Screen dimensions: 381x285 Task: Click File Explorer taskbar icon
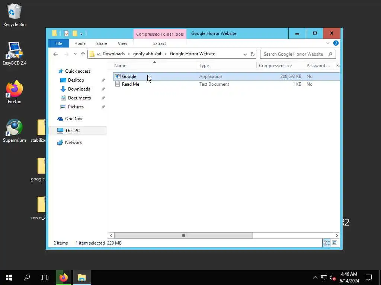coord(82,278)
